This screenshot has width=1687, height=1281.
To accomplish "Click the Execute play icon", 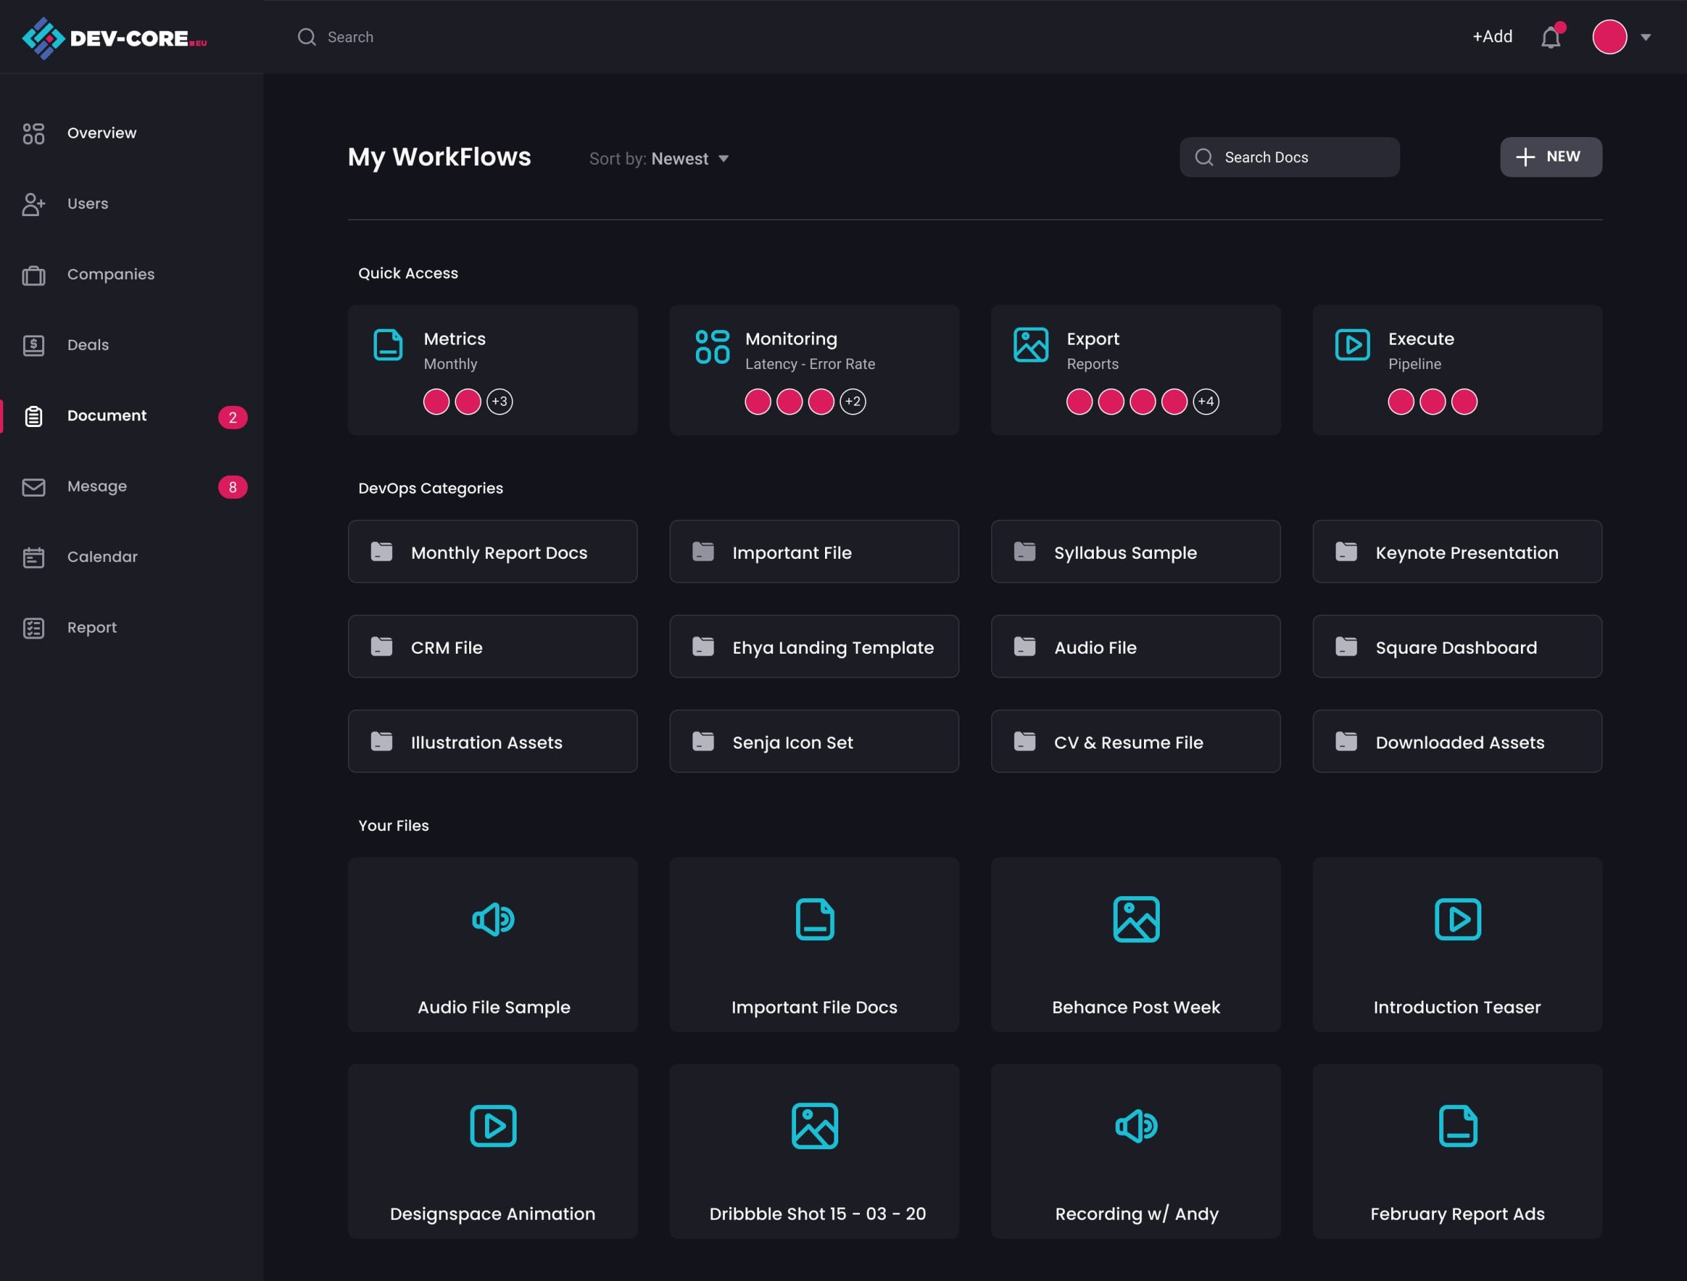I will 1352,345.
